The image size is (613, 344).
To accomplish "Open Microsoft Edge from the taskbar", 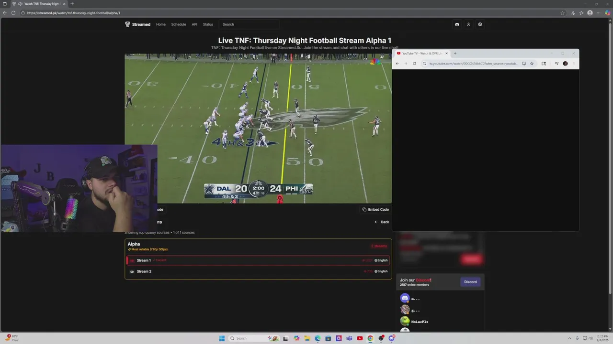I will [318, 338].
